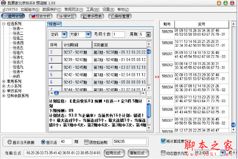Expand the 大小系列 tree node
This screenshot has width=238, height=159.
tap(4, 86)
